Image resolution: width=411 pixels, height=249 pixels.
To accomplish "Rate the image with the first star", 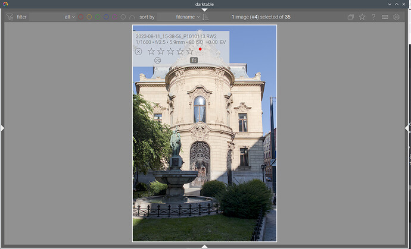I will click(151, 52).
